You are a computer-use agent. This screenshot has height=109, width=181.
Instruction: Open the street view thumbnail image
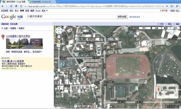point(24,44)
